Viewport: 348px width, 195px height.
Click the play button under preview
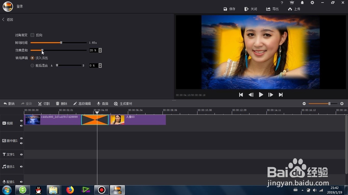pyautogui.click(x=261, y=95)
